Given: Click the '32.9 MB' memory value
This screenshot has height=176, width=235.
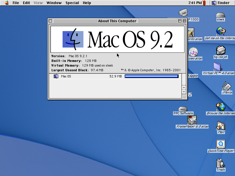Looking at the screenshot, I should [115, 76].
